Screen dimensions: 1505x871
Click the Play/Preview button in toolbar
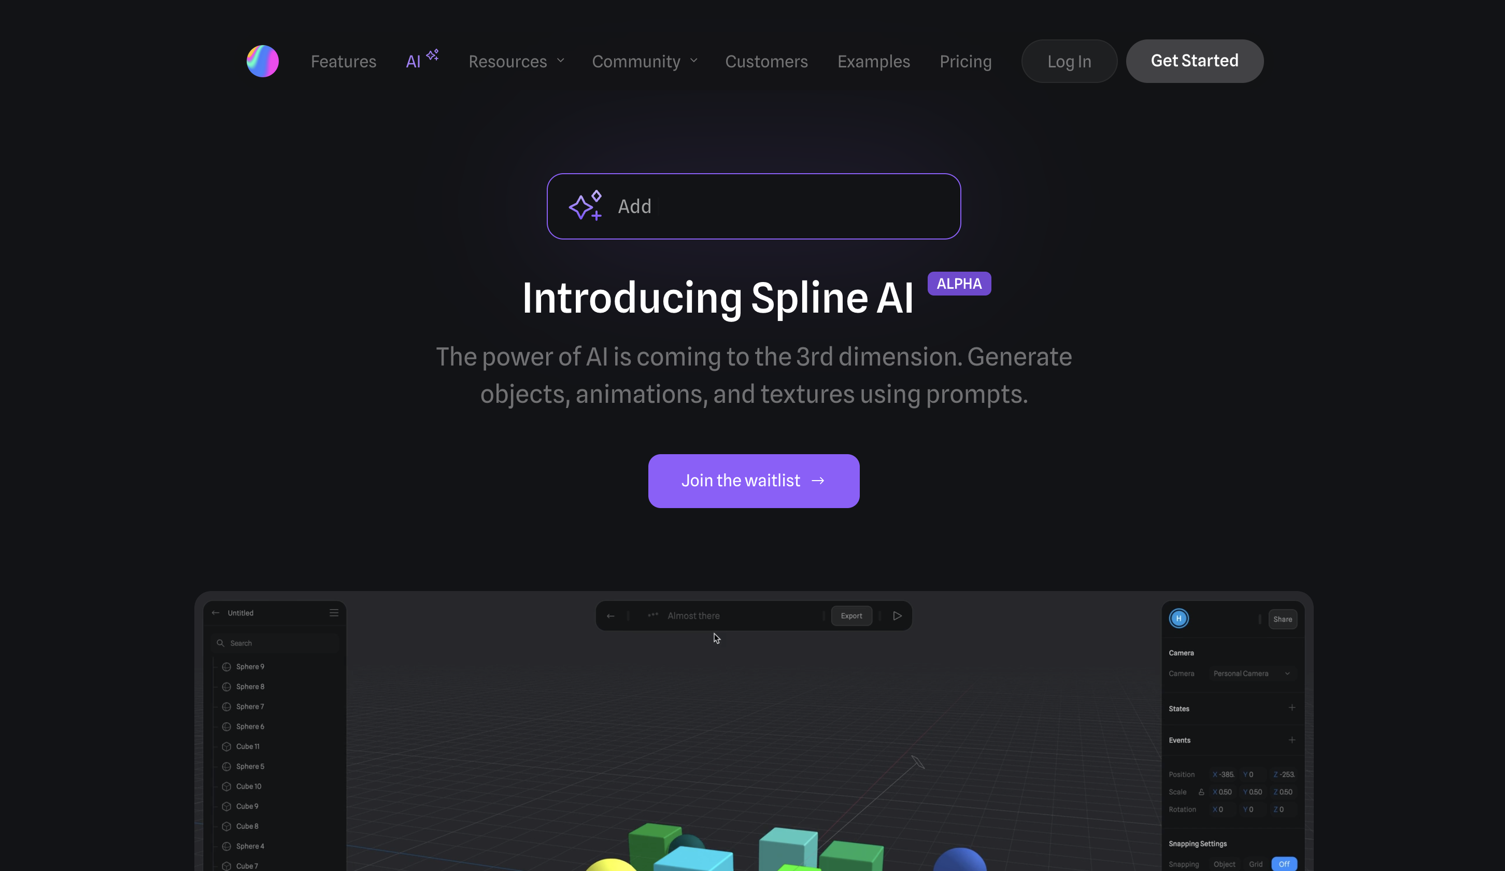pos(896,615)
